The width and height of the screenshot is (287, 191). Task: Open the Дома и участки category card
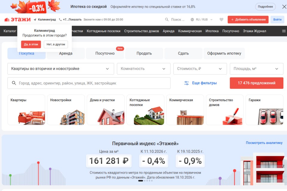pos(106,110)
